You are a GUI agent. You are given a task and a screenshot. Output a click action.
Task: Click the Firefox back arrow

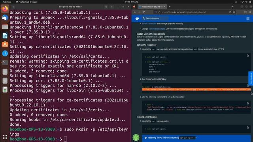click(x=134, y=12)
